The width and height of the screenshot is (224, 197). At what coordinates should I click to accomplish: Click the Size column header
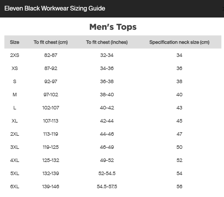pos(15,42)
